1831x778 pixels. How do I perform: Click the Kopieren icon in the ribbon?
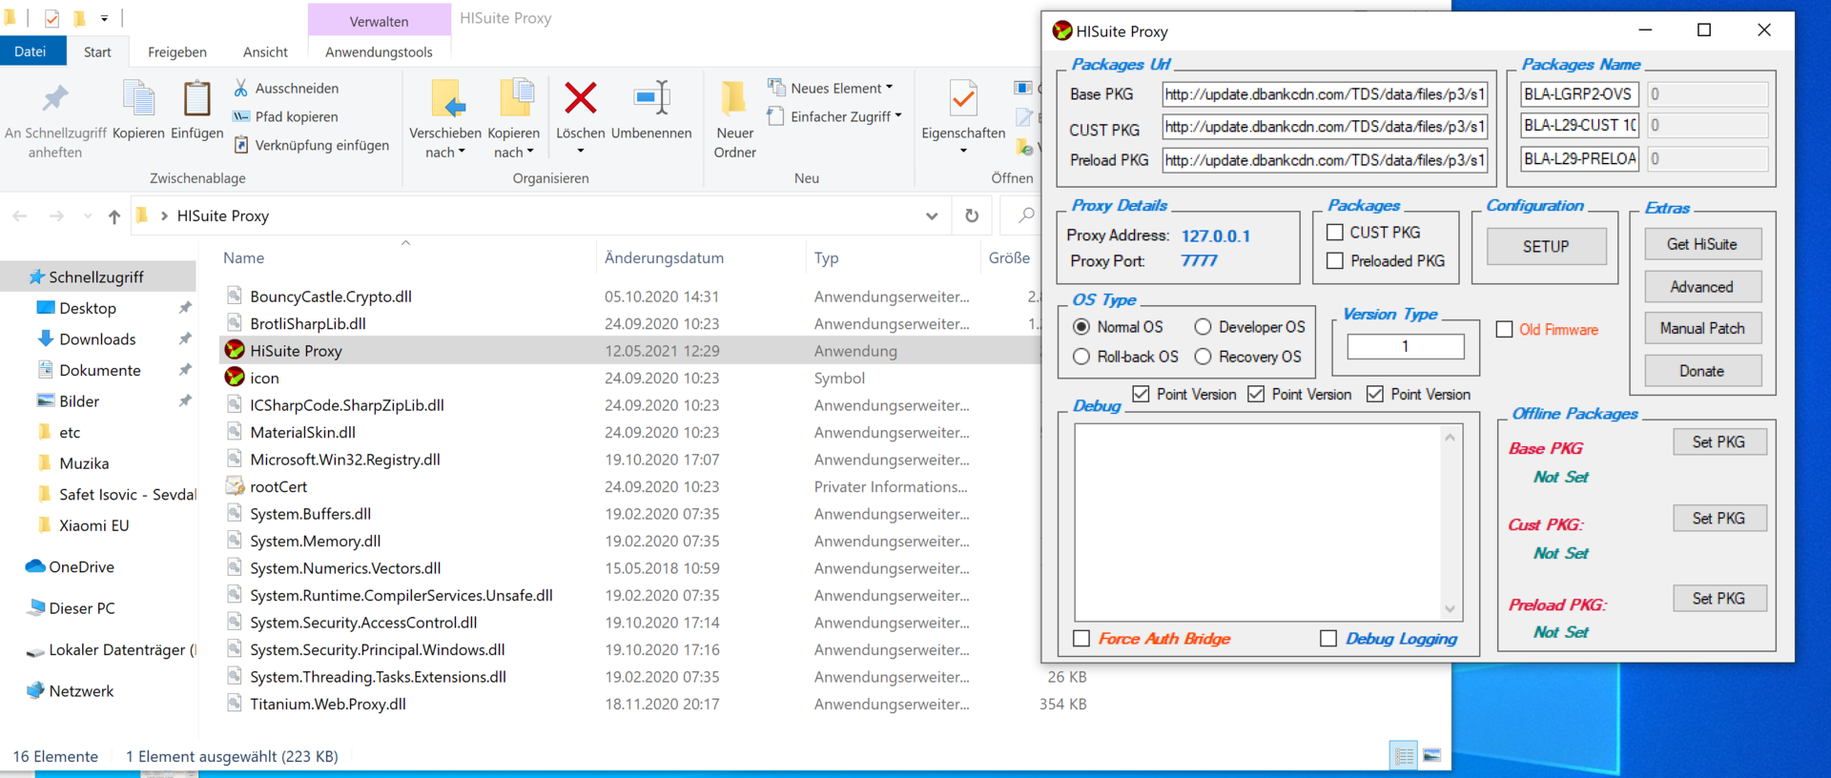138,99
